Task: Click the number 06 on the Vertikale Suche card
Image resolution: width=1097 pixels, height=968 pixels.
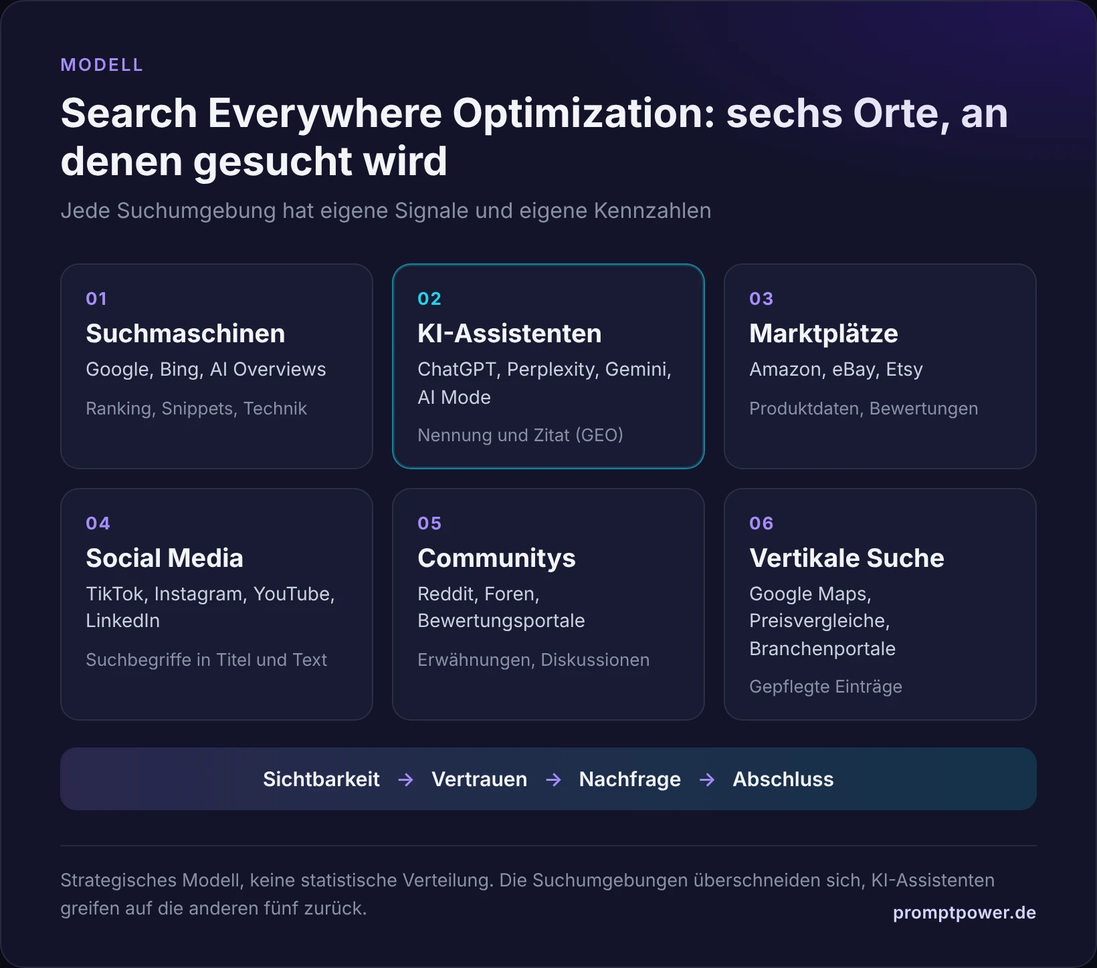Action: (x=761, y=523)
